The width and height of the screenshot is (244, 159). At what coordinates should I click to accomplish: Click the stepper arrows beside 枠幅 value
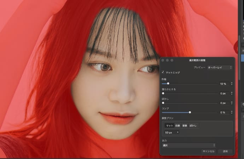[232, 84]
